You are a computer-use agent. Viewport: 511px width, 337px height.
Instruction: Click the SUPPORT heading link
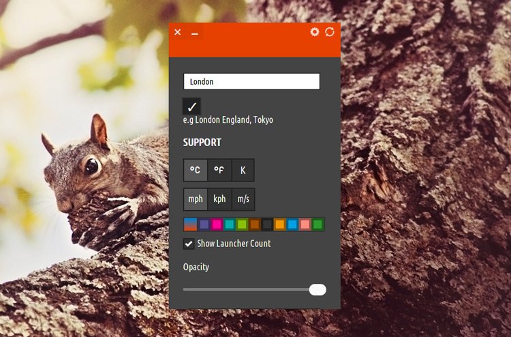pyautogui.click(x=202, y=143)
